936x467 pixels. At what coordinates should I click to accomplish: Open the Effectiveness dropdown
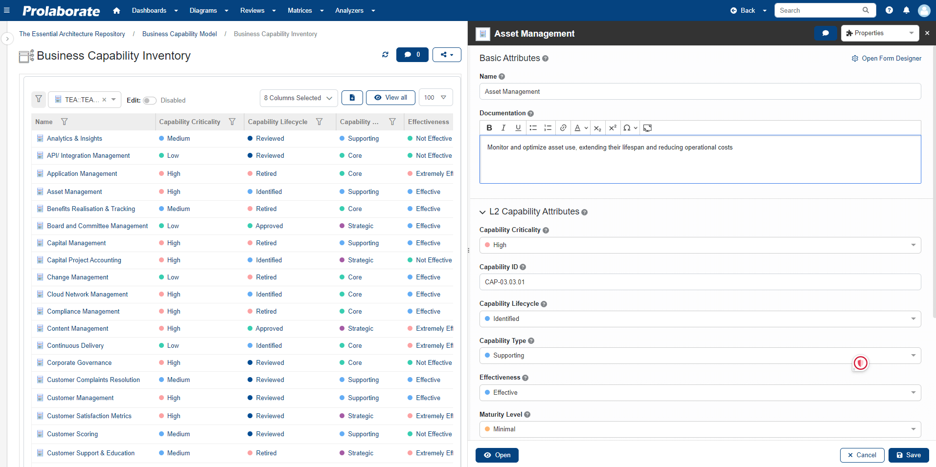tap(700, 393)
